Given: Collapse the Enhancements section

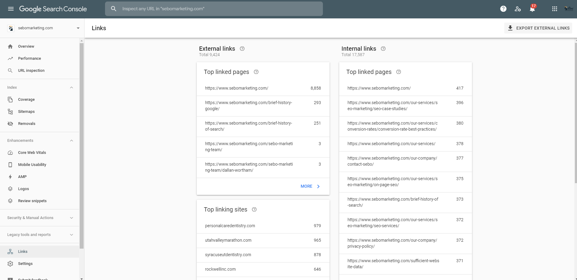Looking at the screenshot, I should [72, 141].
